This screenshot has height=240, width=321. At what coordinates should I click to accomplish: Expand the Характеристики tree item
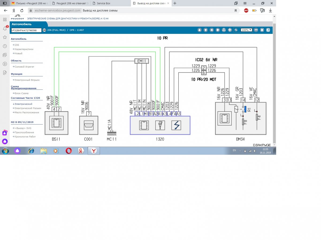24,49
